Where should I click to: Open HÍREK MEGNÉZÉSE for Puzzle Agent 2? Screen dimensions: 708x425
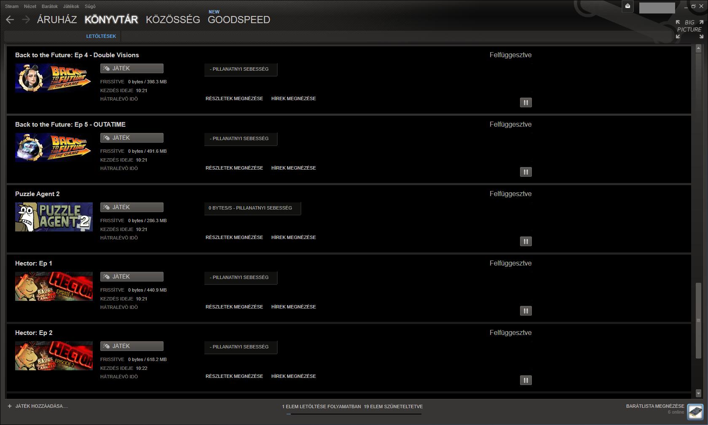pos(294,237)
